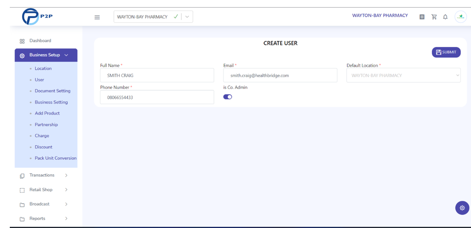
Task: Collapse the Business Setup chevron
Action: pyautogui.click(x=66, y=55)
